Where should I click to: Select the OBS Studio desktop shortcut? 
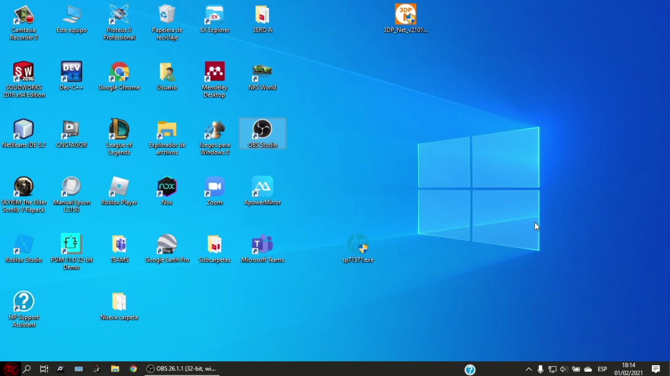tap(262, 134)
